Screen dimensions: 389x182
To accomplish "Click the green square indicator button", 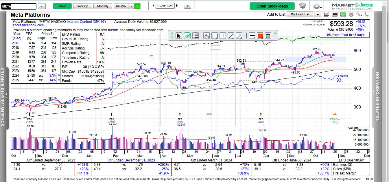I will tap(137, 6).
